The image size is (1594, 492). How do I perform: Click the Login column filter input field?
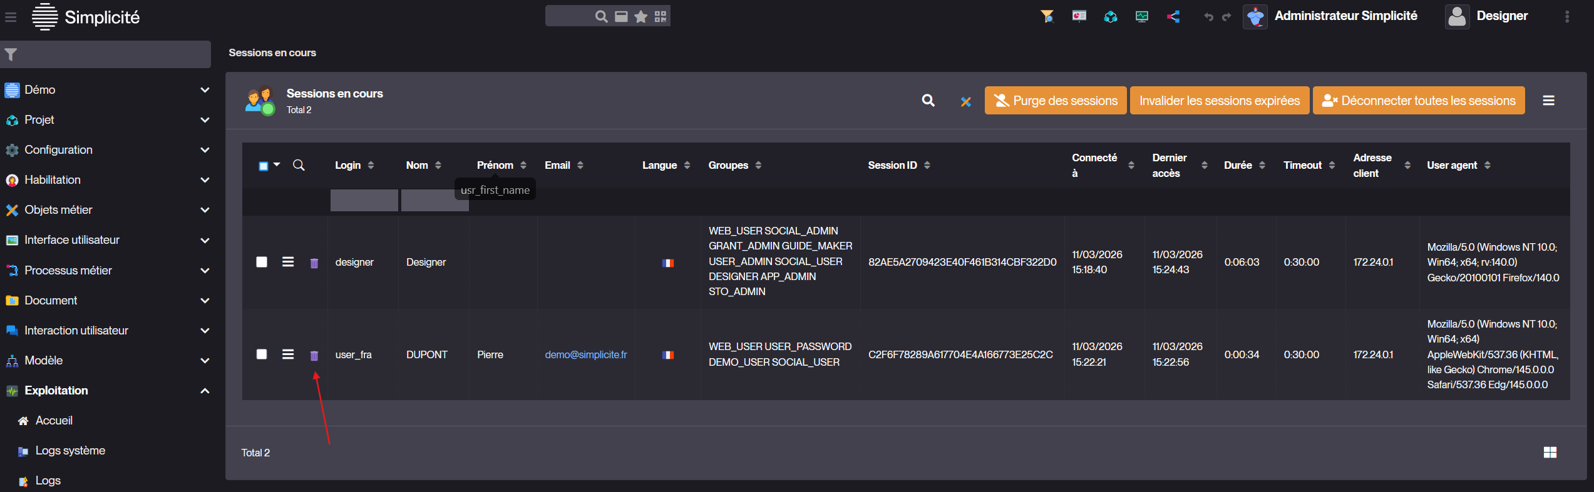(x=364, y=201)
